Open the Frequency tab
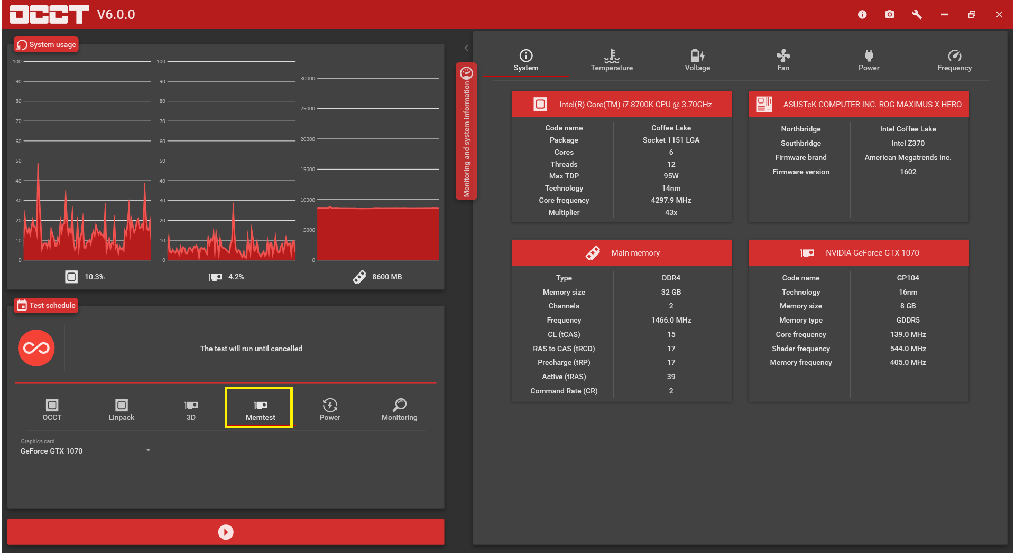Viewport: 1015px width, 555px height. tap(954, 60)
